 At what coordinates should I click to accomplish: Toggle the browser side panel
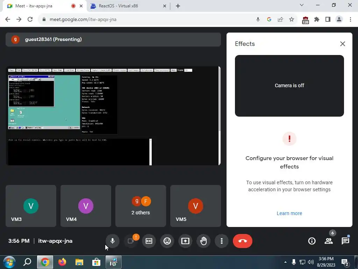[x=328, y=20]
